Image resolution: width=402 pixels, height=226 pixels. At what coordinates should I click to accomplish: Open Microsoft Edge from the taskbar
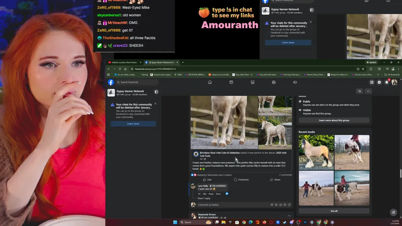tap(251, 222)
